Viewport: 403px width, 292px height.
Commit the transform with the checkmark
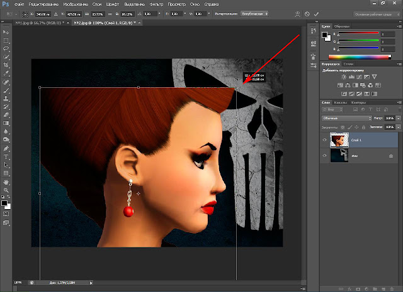[316, 14]
